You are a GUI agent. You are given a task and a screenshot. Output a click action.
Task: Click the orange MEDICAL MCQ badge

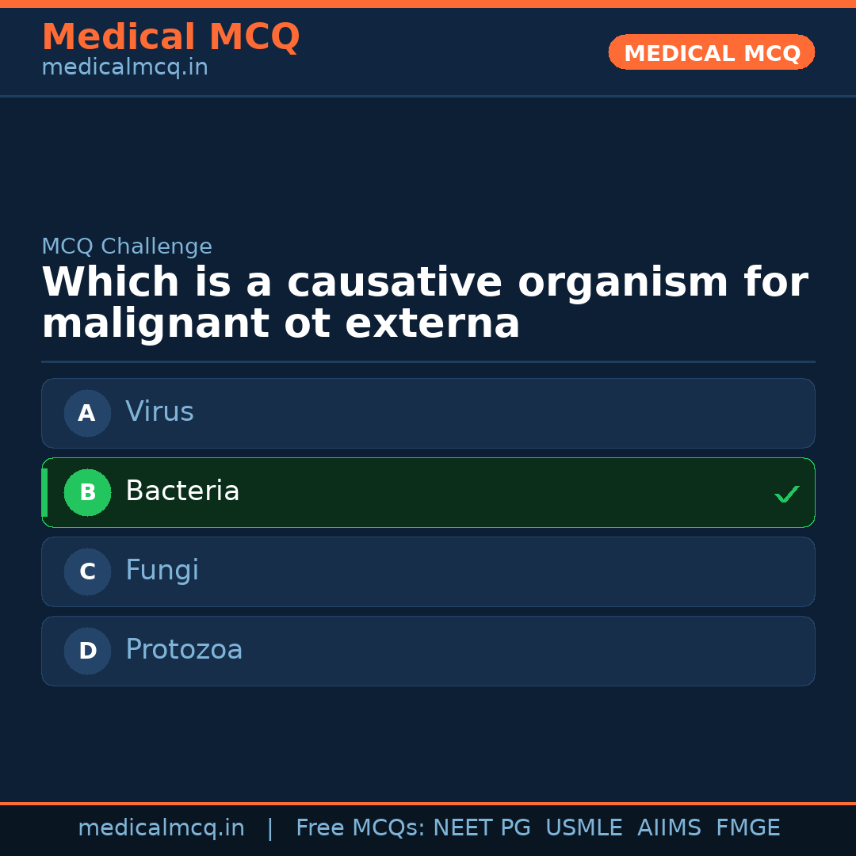[711, 52]
